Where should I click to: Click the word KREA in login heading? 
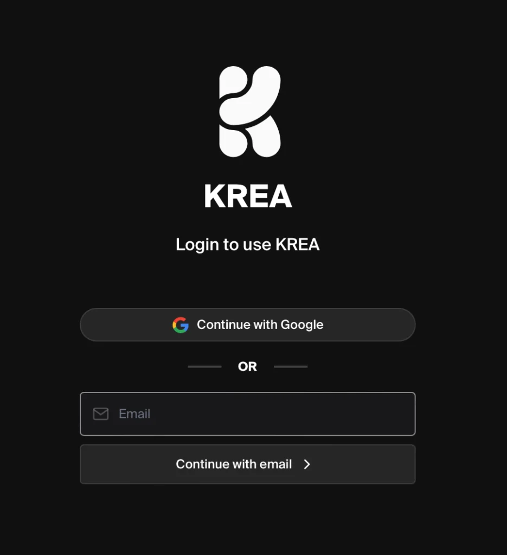pos(297,244)
